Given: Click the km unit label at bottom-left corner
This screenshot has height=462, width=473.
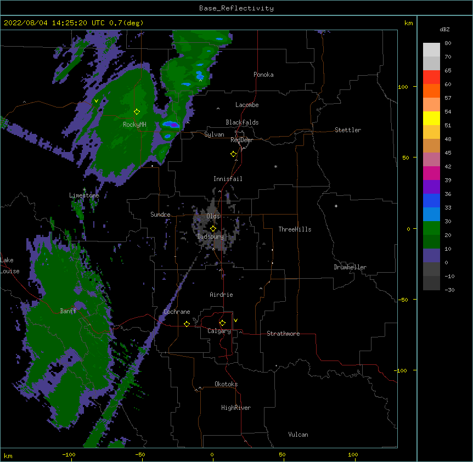Looking at the screenshot, I should pos(8,455).
